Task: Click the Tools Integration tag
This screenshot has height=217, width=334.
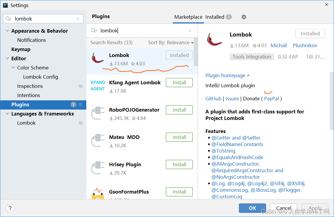Action: click(252, 57)
